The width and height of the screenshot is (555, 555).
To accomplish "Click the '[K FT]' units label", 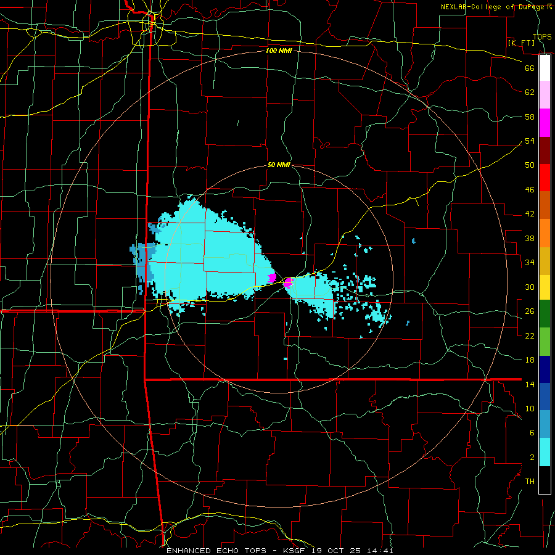I will [521, 43].
